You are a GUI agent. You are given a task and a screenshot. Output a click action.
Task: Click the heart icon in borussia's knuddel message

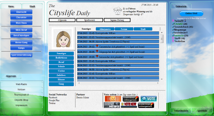coord(97,56)
